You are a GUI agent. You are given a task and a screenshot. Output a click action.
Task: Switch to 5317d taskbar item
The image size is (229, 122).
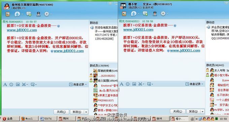[47, 119]
